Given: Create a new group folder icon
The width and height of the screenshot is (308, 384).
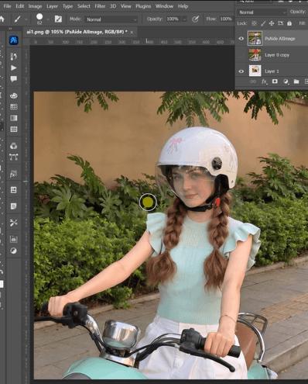Looking at the screenshot, I should (296, 81).
